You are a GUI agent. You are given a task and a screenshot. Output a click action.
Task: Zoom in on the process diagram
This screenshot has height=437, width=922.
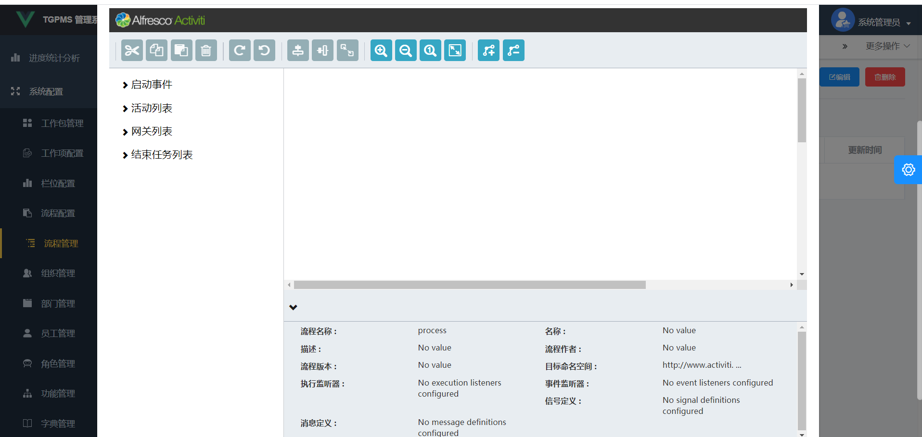(x=381, y=50)
